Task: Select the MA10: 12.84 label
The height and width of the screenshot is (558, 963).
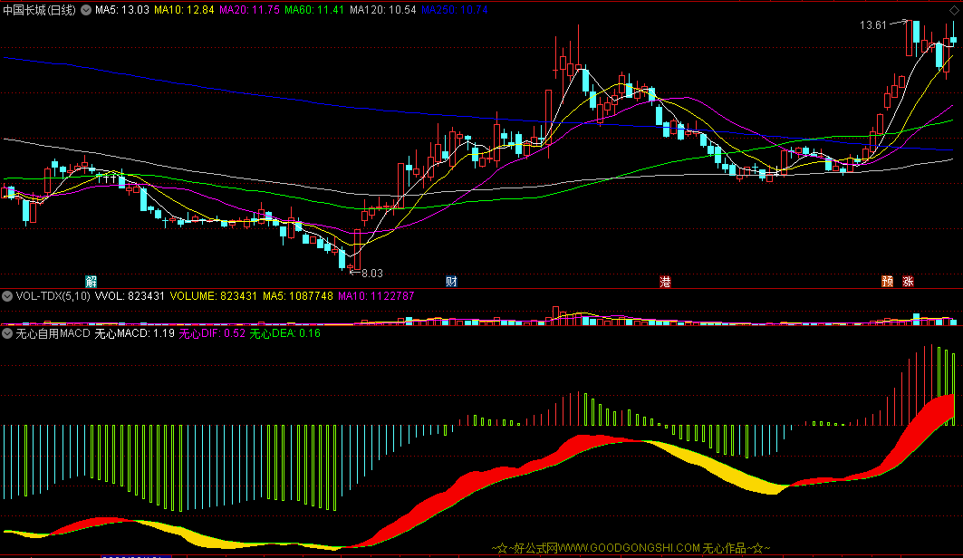Action: point(184,10)
